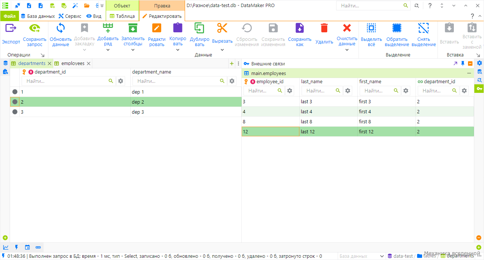Expand the Добавить ряд dropdown arrow
This screenshot has height=260, width=484.
pos(108,50)
